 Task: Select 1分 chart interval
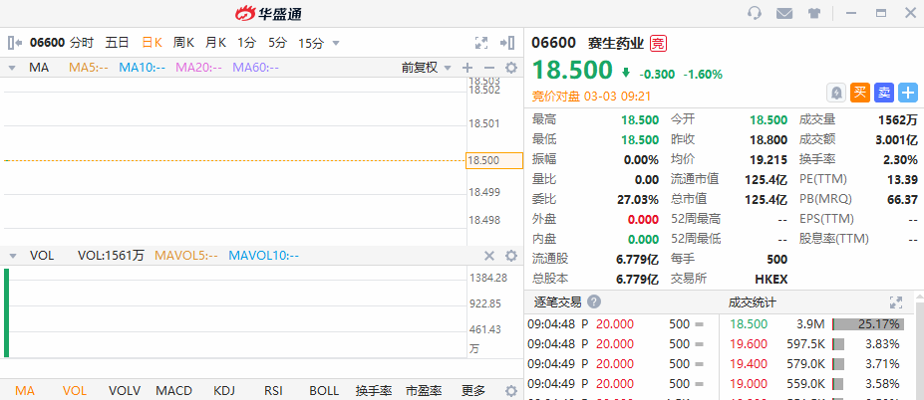(247, 43)
